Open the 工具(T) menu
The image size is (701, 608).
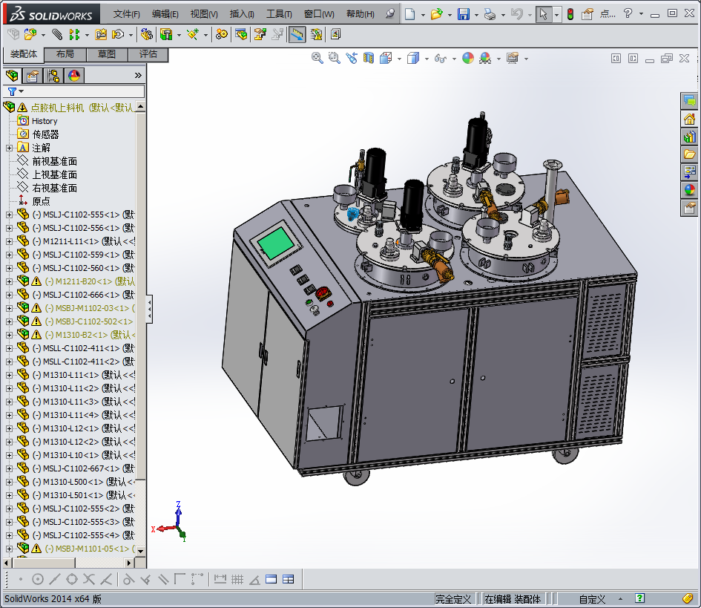(x=279, y=14)
